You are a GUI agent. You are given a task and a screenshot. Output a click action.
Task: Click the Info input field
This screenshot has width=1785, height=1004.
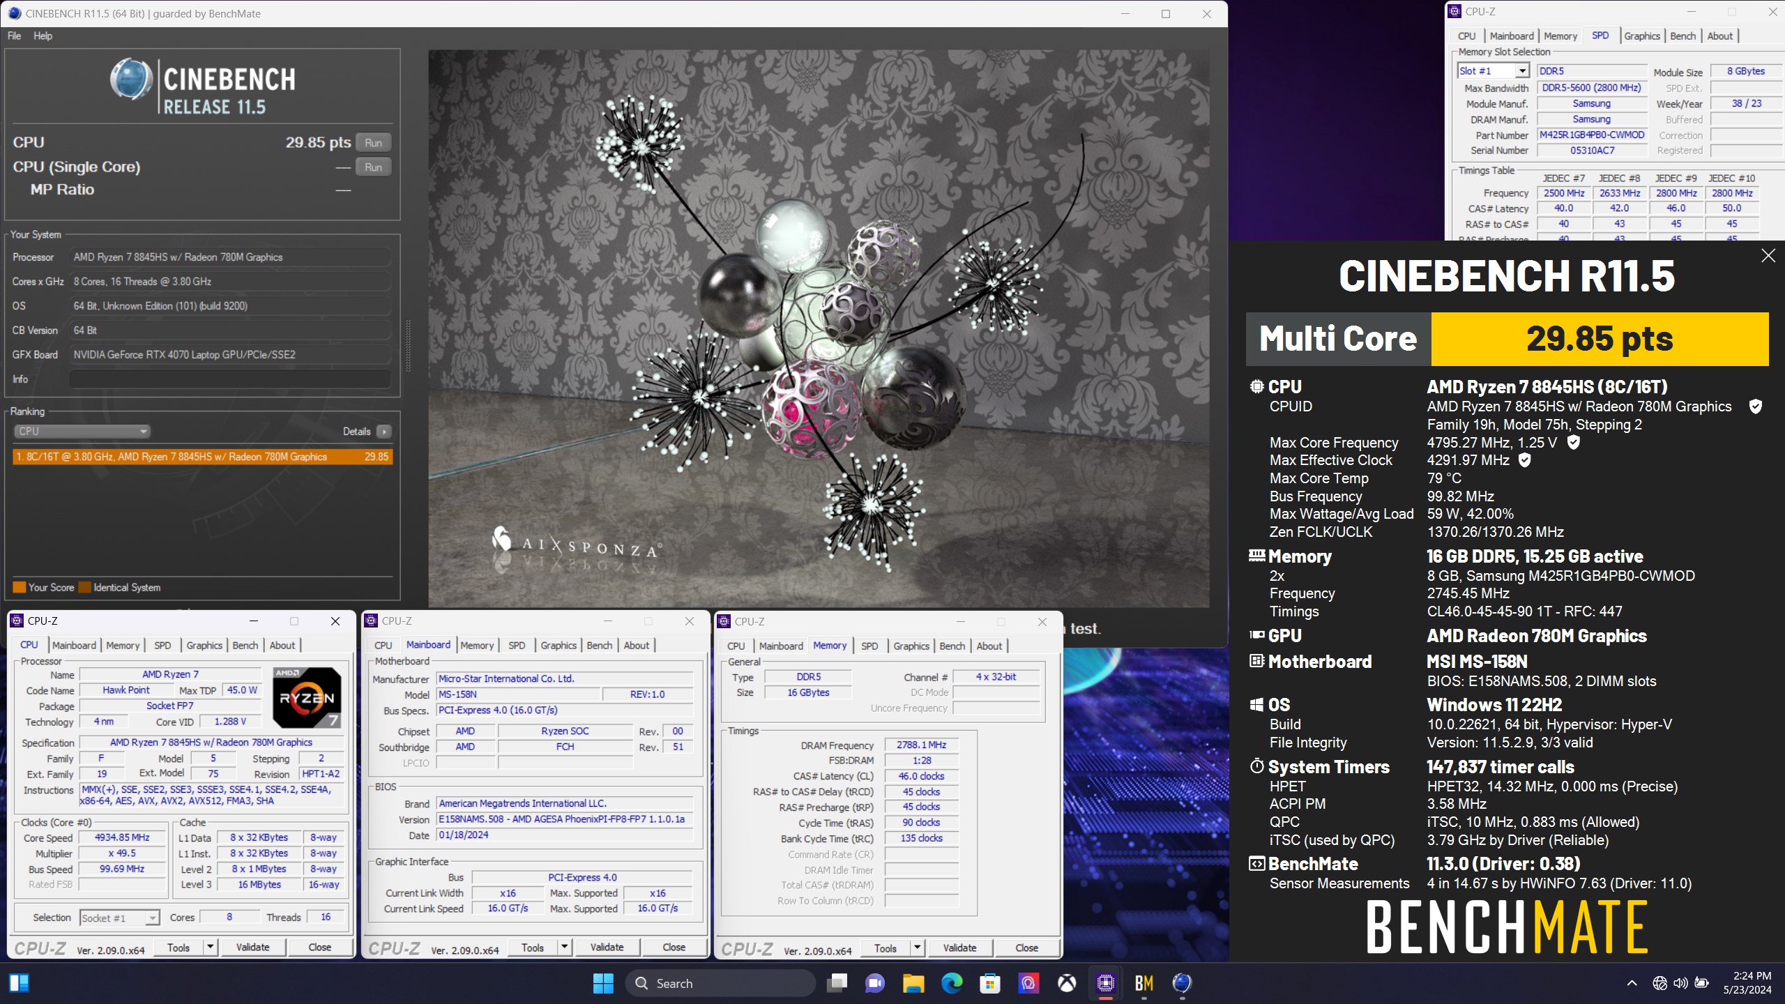point(229,379)
